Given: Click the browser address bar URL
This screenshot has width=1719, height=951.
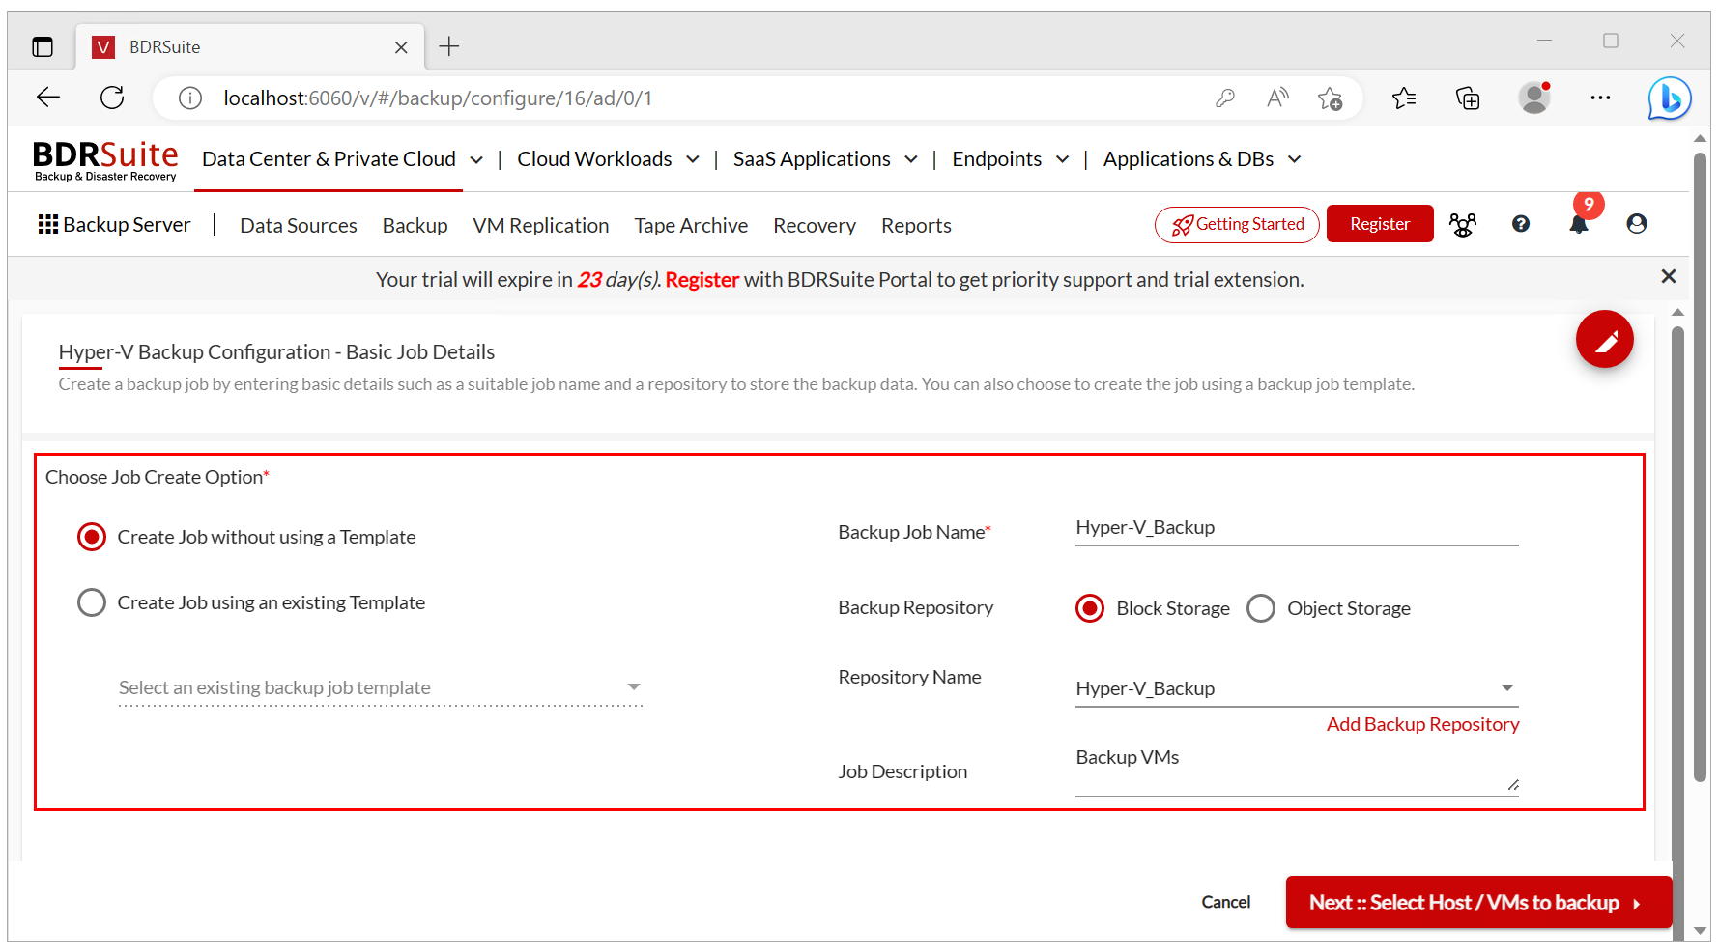Looking at the screenshot, I should tap(438, 98).
